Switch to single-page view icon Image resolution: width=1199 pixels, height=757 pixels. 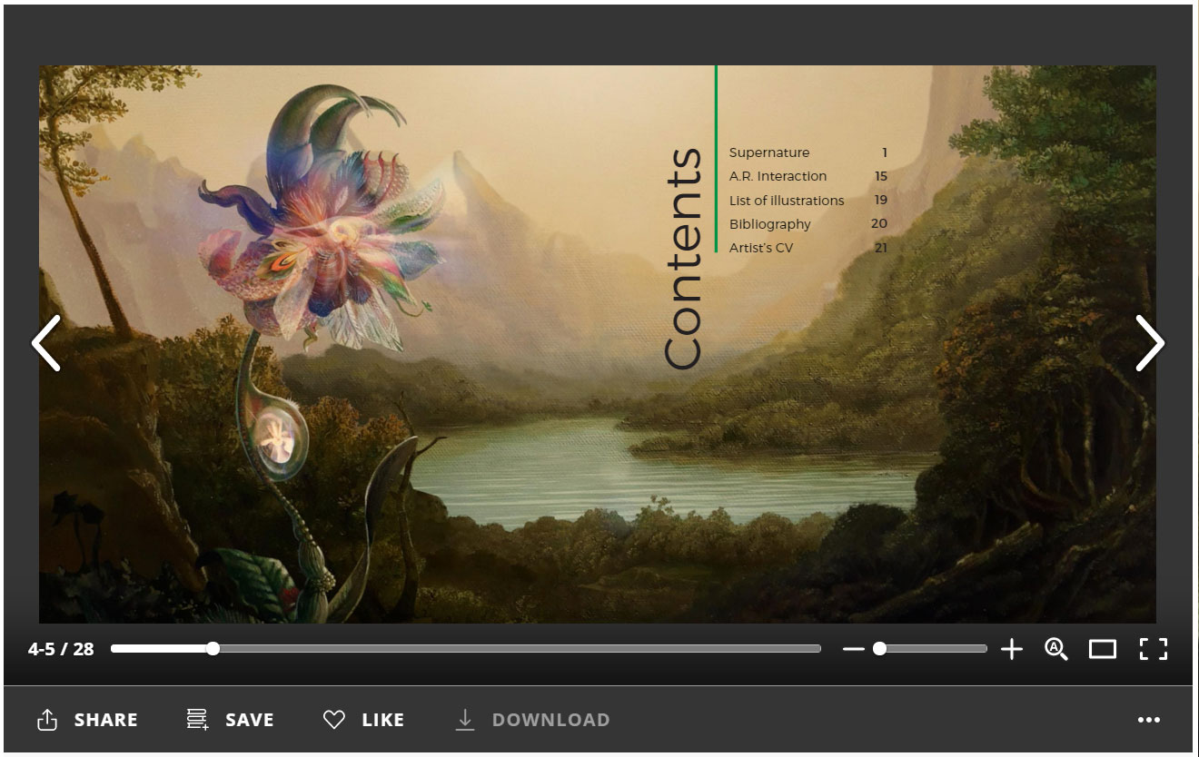pos(1105,648)
